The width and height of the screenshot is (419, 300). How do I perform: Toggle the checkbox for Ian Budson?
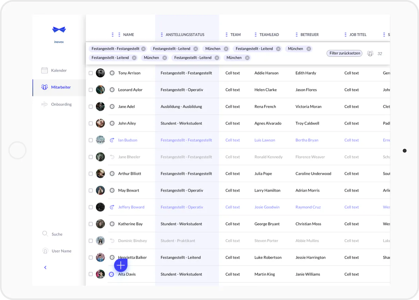pyautogui.click(x=91, y=140)
